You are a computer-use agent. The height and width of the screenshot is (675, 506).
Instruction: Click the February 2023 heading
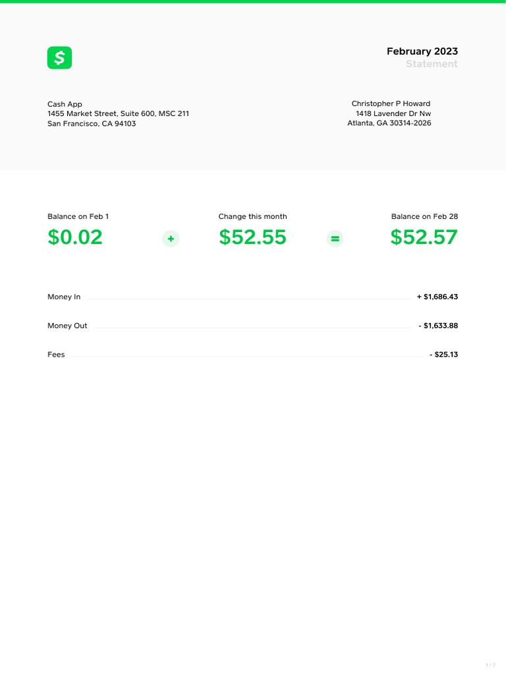422,51
